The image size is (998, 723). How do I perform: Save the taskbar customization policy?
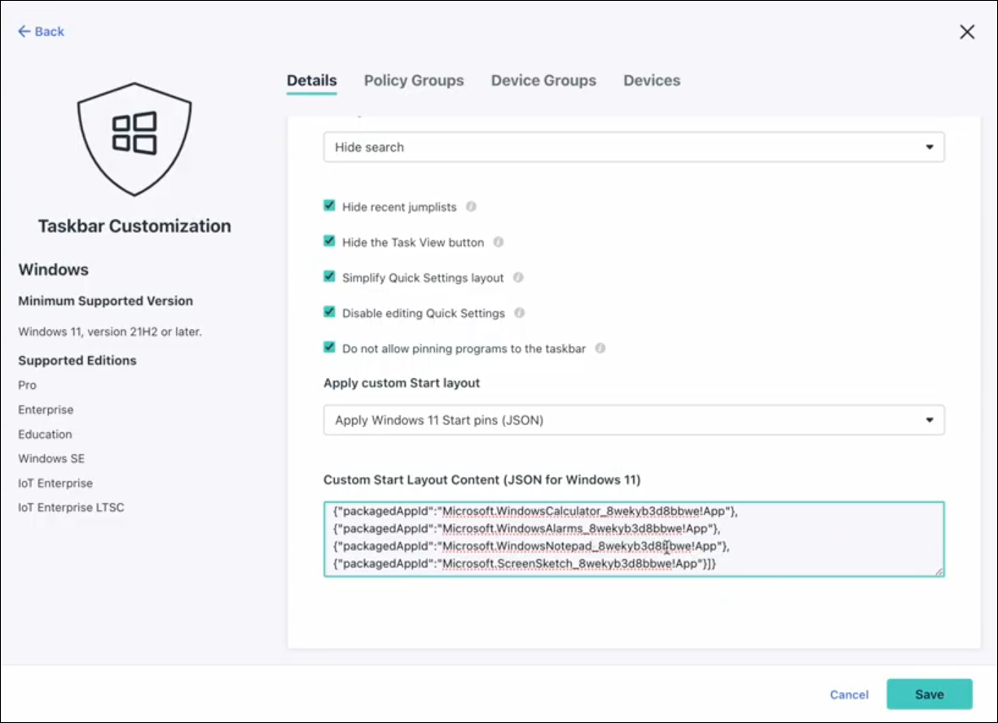(930, 694)
